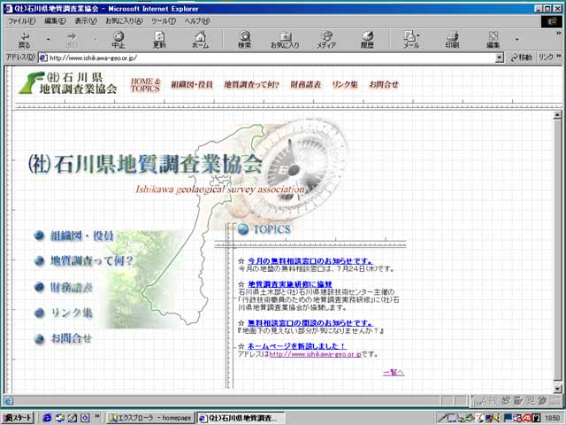Viewport: 566px width, 425px height.
Task: Open お問合せ in top page navigation
Action: [384, 85]
